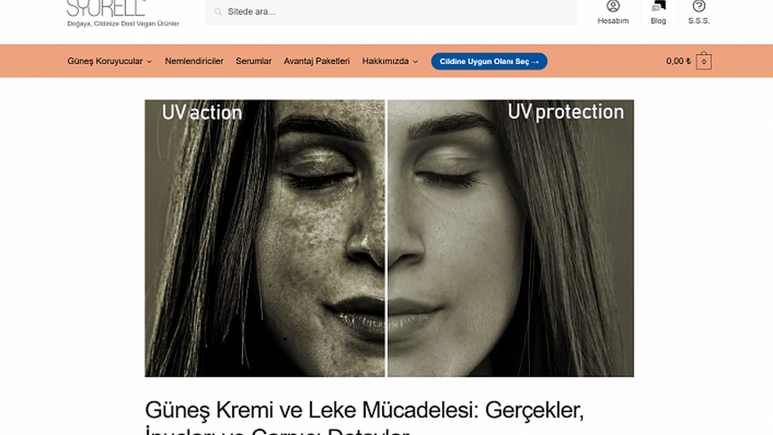The image size is (773, 435).
Task: Open the Güneş Kremi ve Leke Mücadelesi title
Action: click(365, 417)
